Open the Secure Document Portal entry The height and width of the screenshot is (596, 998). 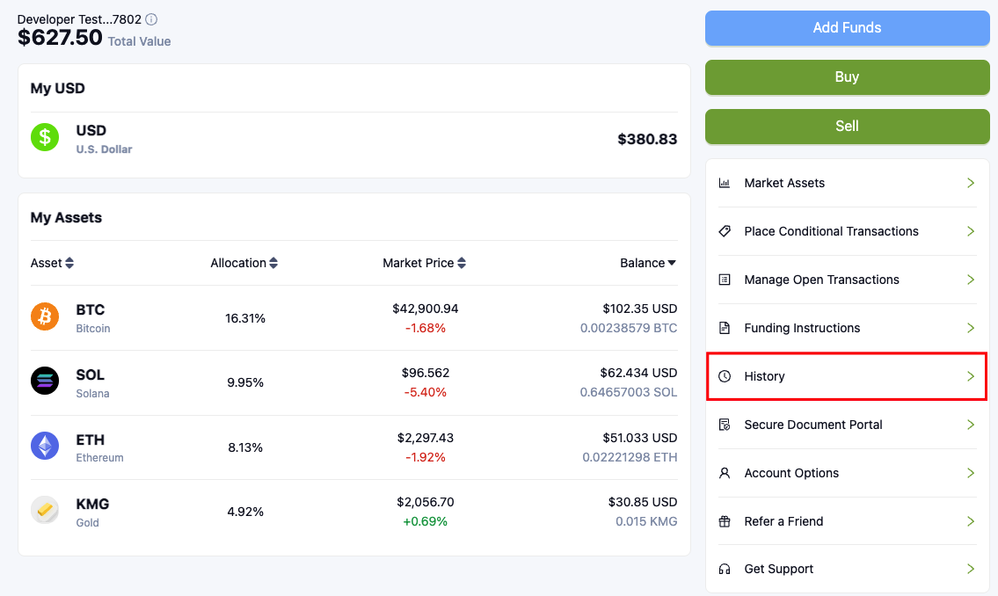pyautogui.click(x=813, y=425)
